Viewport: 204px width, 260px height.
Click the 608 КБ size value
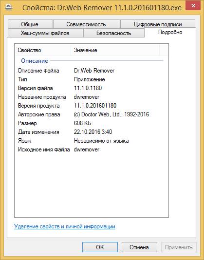click(82, 123)
